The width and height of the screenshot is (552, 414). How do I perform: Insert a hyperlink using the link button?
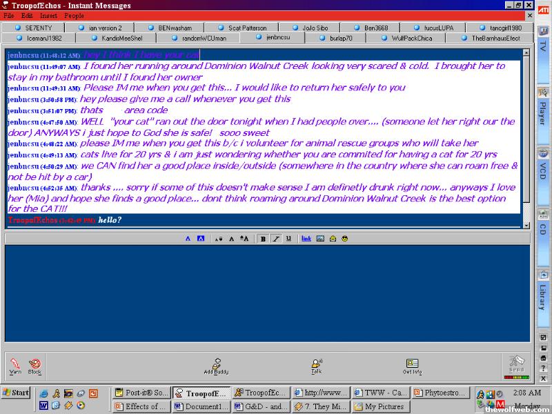tap(306, 239)
